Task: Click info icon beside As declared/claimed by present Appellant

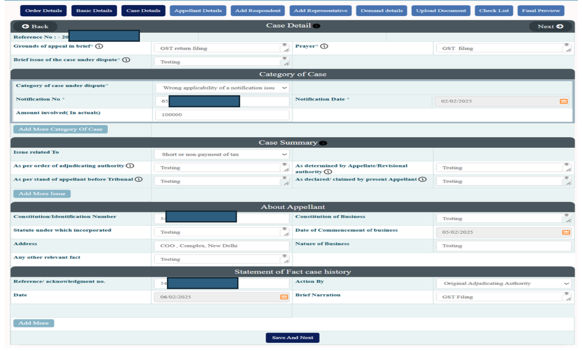Action: coord(422,179)
